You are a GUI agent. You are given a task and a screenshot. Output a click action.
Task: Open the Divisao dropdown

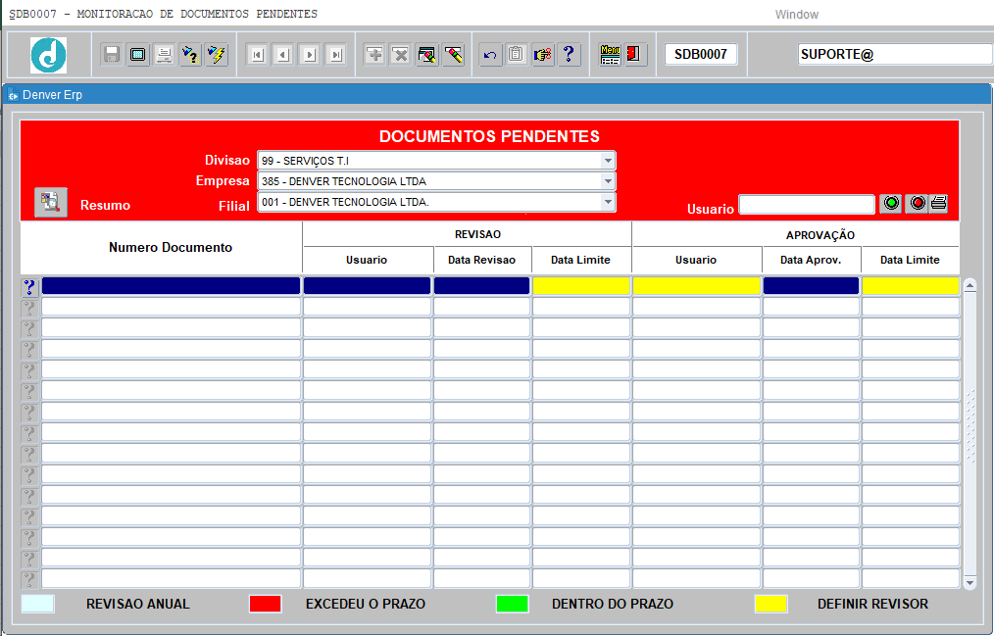(608, 161)
